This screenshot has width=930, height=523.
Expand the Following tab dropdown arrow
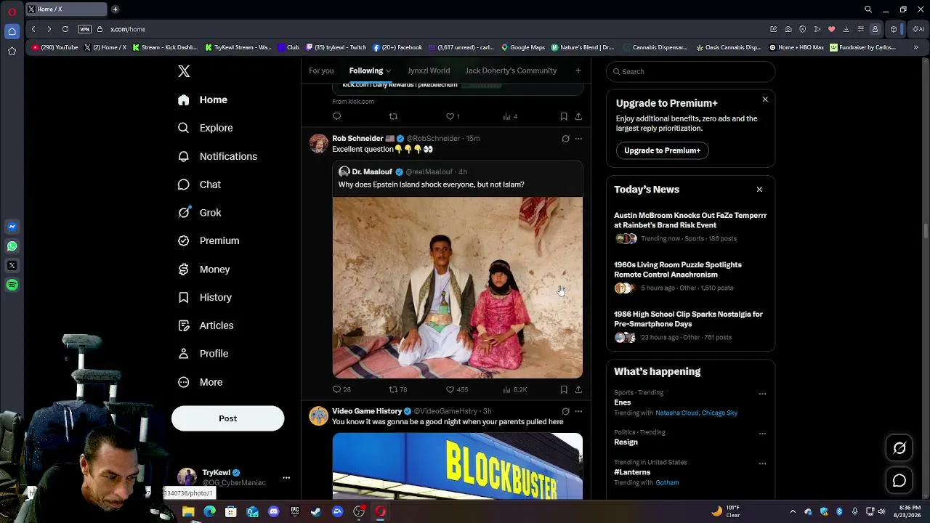pos(388,71)
